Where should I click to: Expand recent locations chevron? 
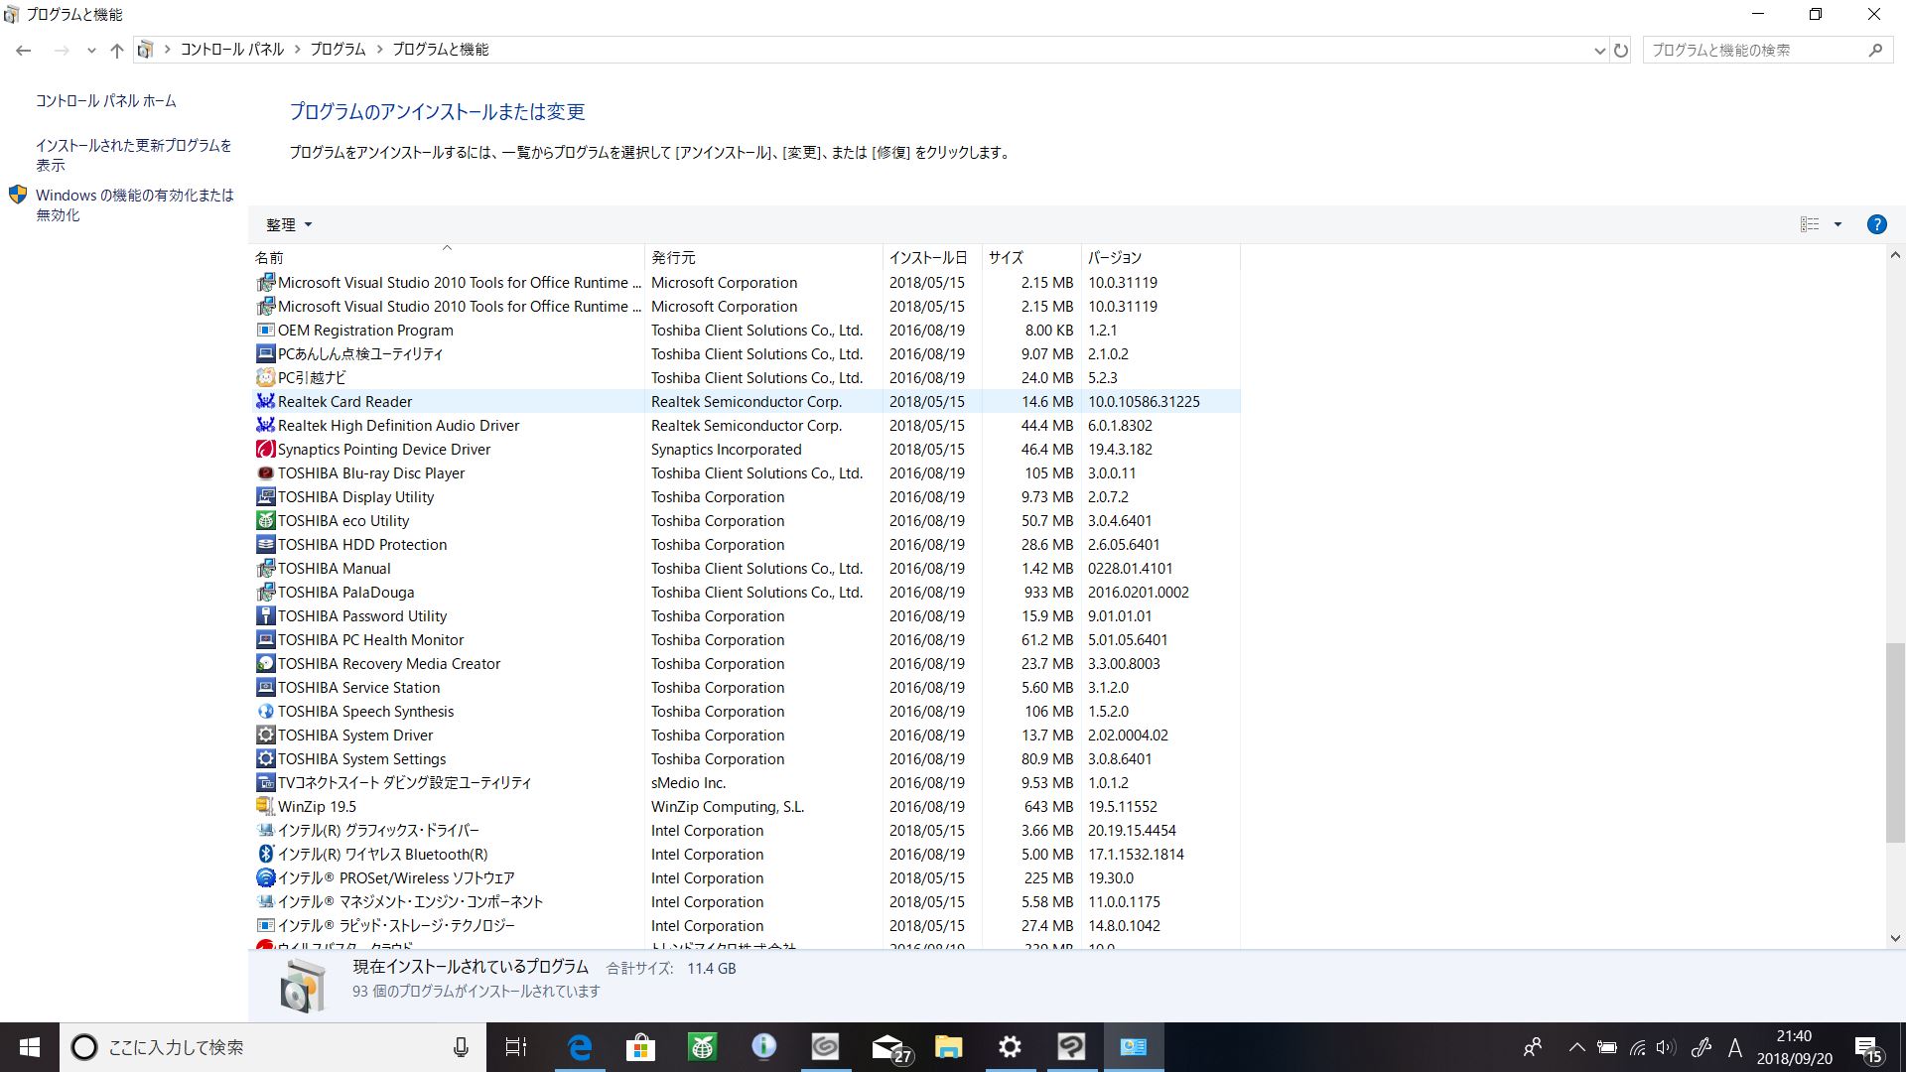91,50
